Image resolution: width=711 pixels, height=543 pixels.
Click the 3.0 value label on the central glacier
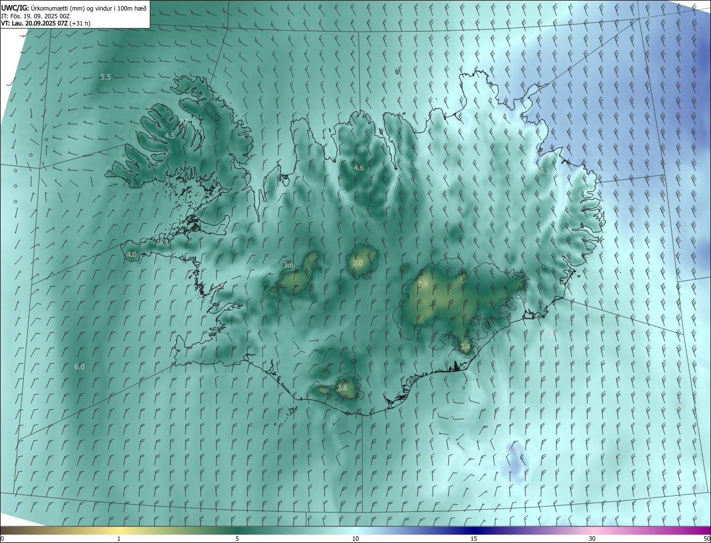point(358,263)
